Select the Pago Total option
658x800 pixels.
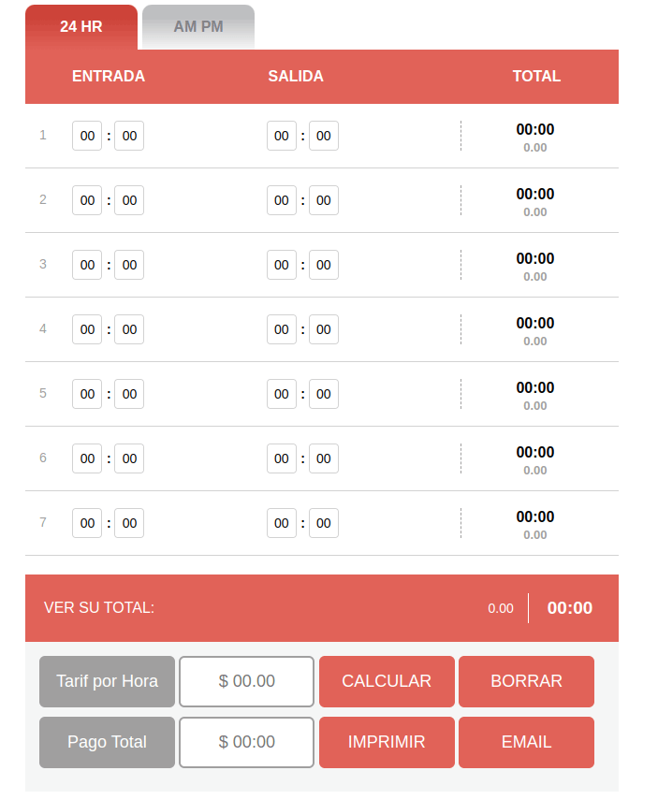click(106, 742)
